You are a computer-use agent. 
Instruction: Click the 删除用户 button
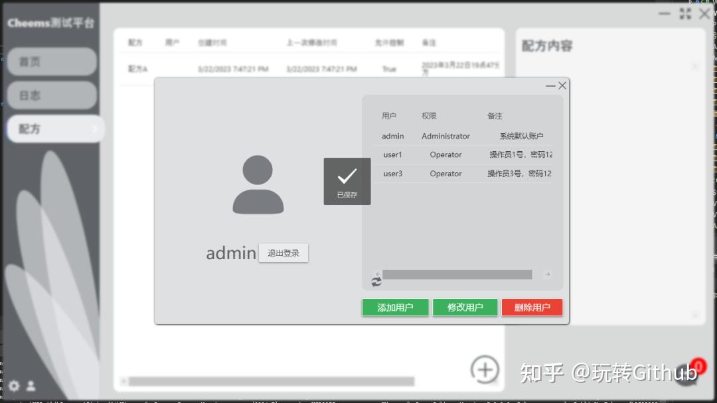pyautogui.click(x=532, y=307)
